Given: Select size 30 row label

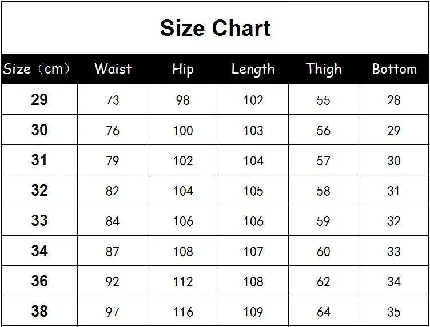Looking at the screenshot, I should [39, 130].
